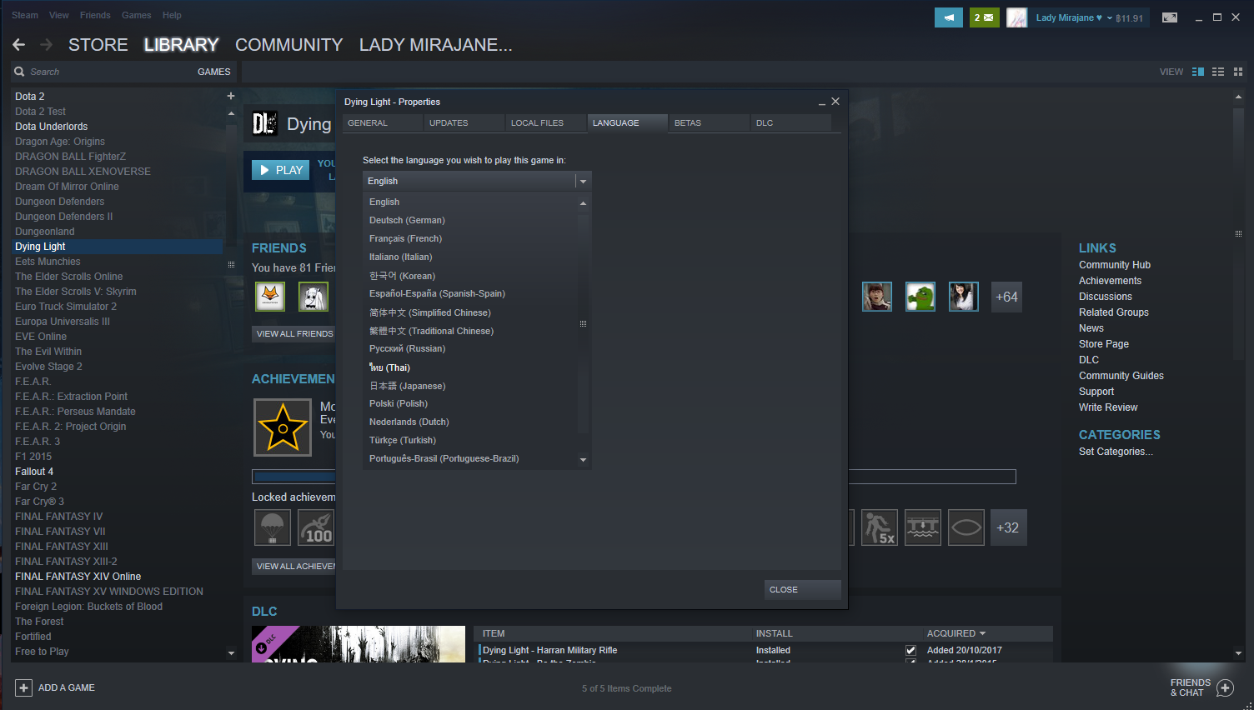
Task: Click the parachute locked achievement icon
Action: pyautogui.click(x=273, y=527)
